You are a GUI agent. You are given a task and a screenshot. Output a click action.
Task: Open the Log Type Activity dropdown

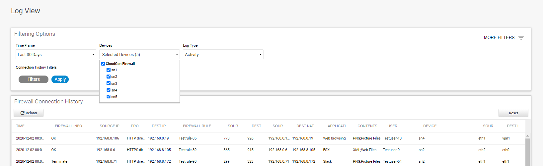pos(223,54)
